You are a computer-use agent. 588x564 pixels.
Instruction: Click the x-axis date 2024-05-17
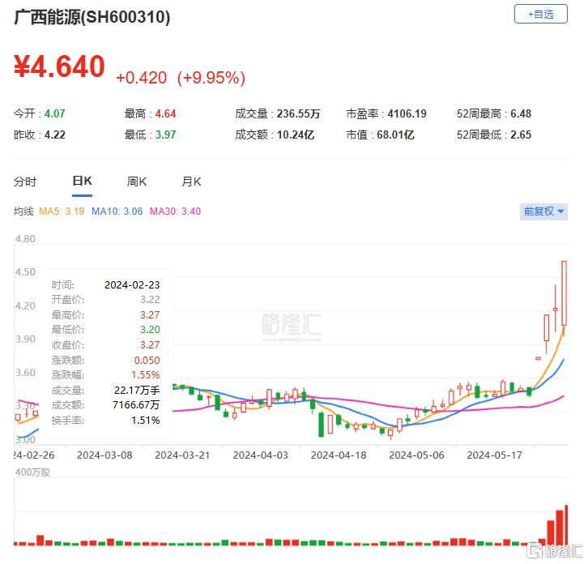(x=494, y=455)
